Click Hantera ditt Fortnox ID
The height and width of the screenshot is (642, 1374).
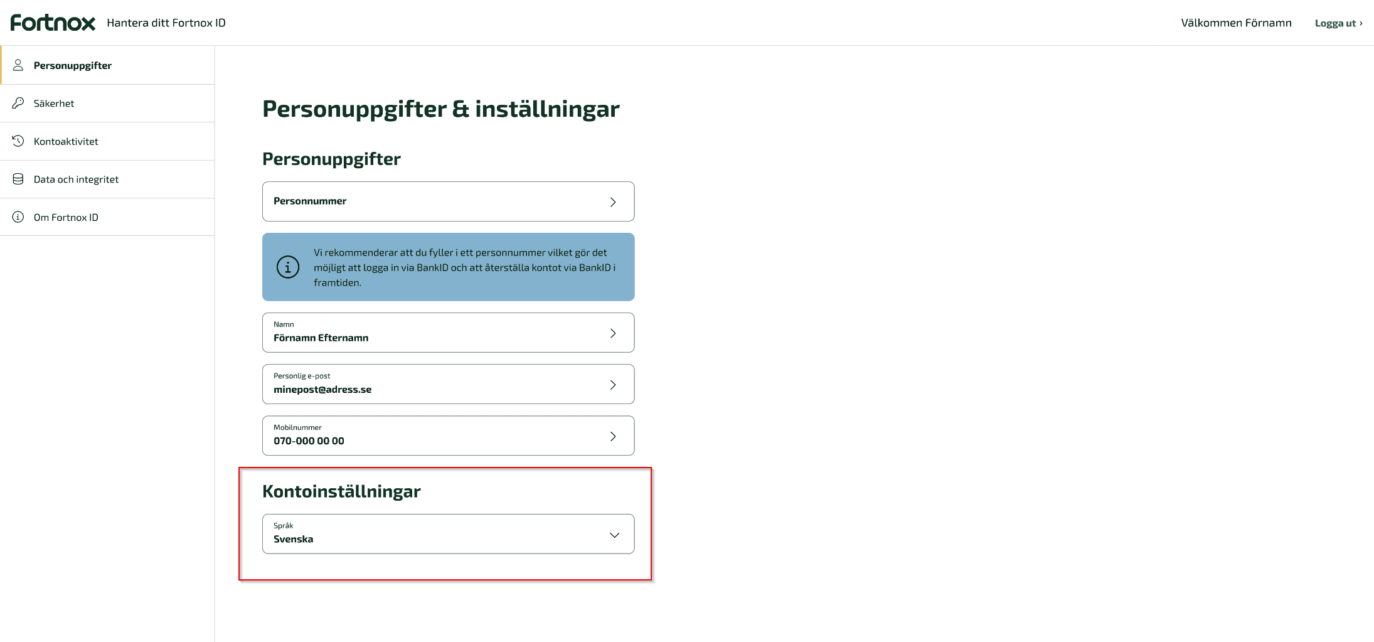tap(166, 23)
